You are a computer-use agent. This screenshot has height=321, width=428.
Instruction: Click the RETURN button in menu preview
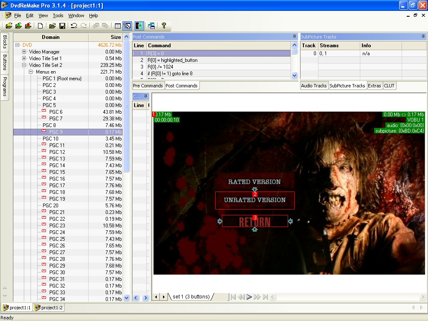[x=255, y=222]
